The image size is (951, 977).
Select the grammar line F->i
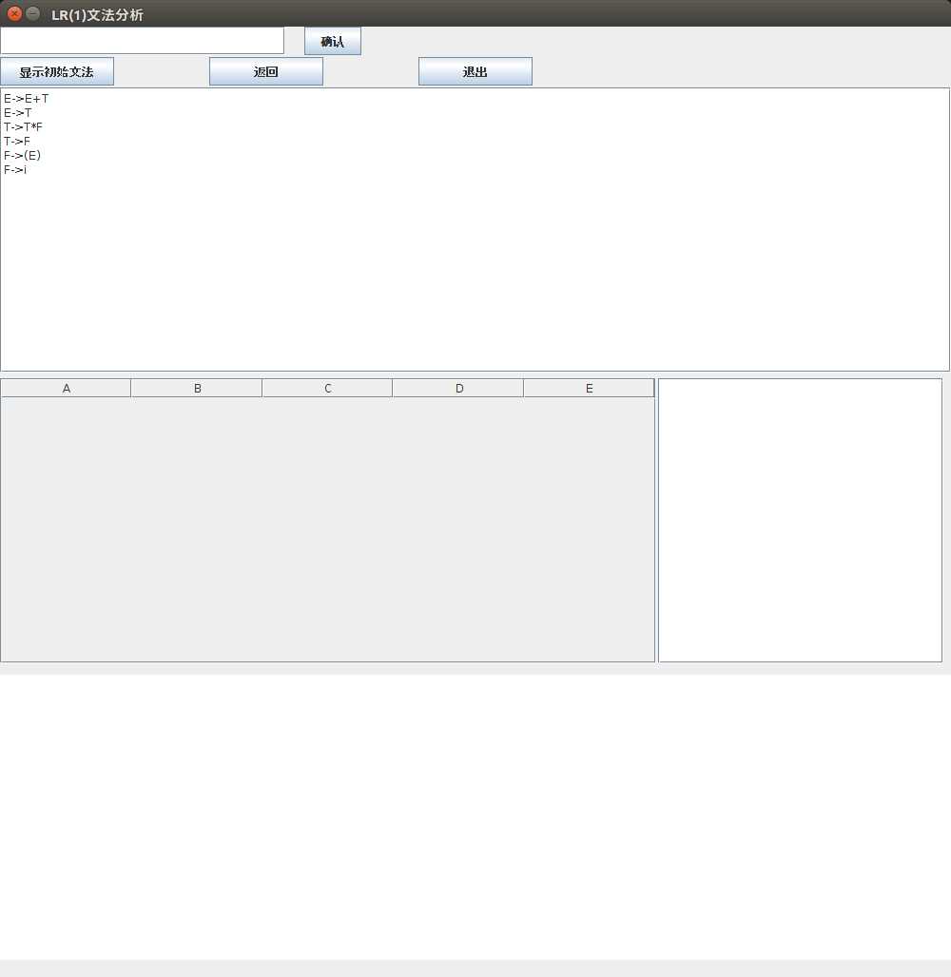[x=15, y=170]
